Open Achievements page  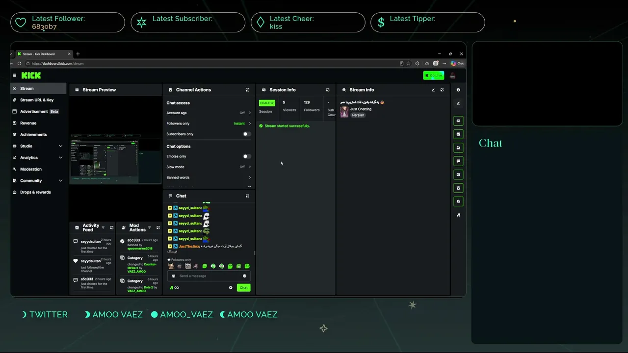[x=38, y=134]
